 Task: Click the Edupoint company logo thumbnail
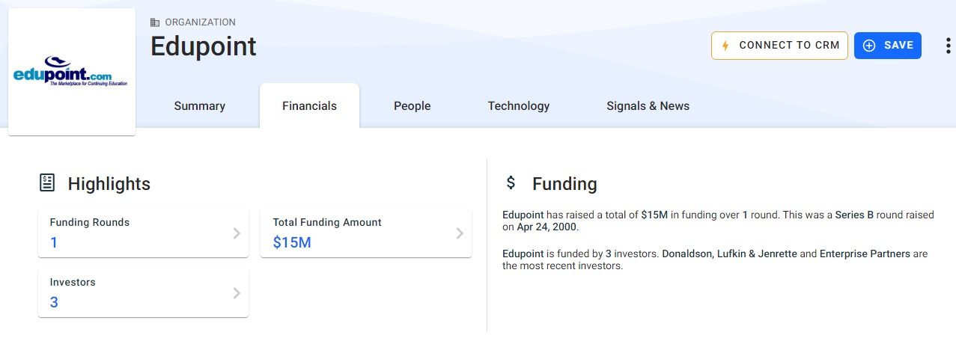click(71, 72)
